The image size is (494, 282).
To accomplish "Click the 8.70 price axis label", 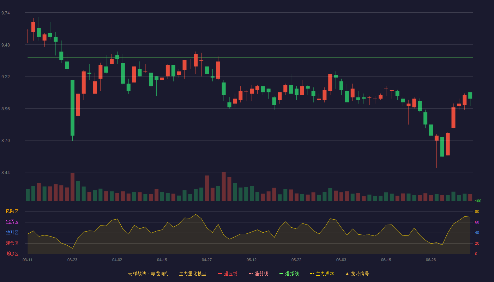I will pos(6,141).
